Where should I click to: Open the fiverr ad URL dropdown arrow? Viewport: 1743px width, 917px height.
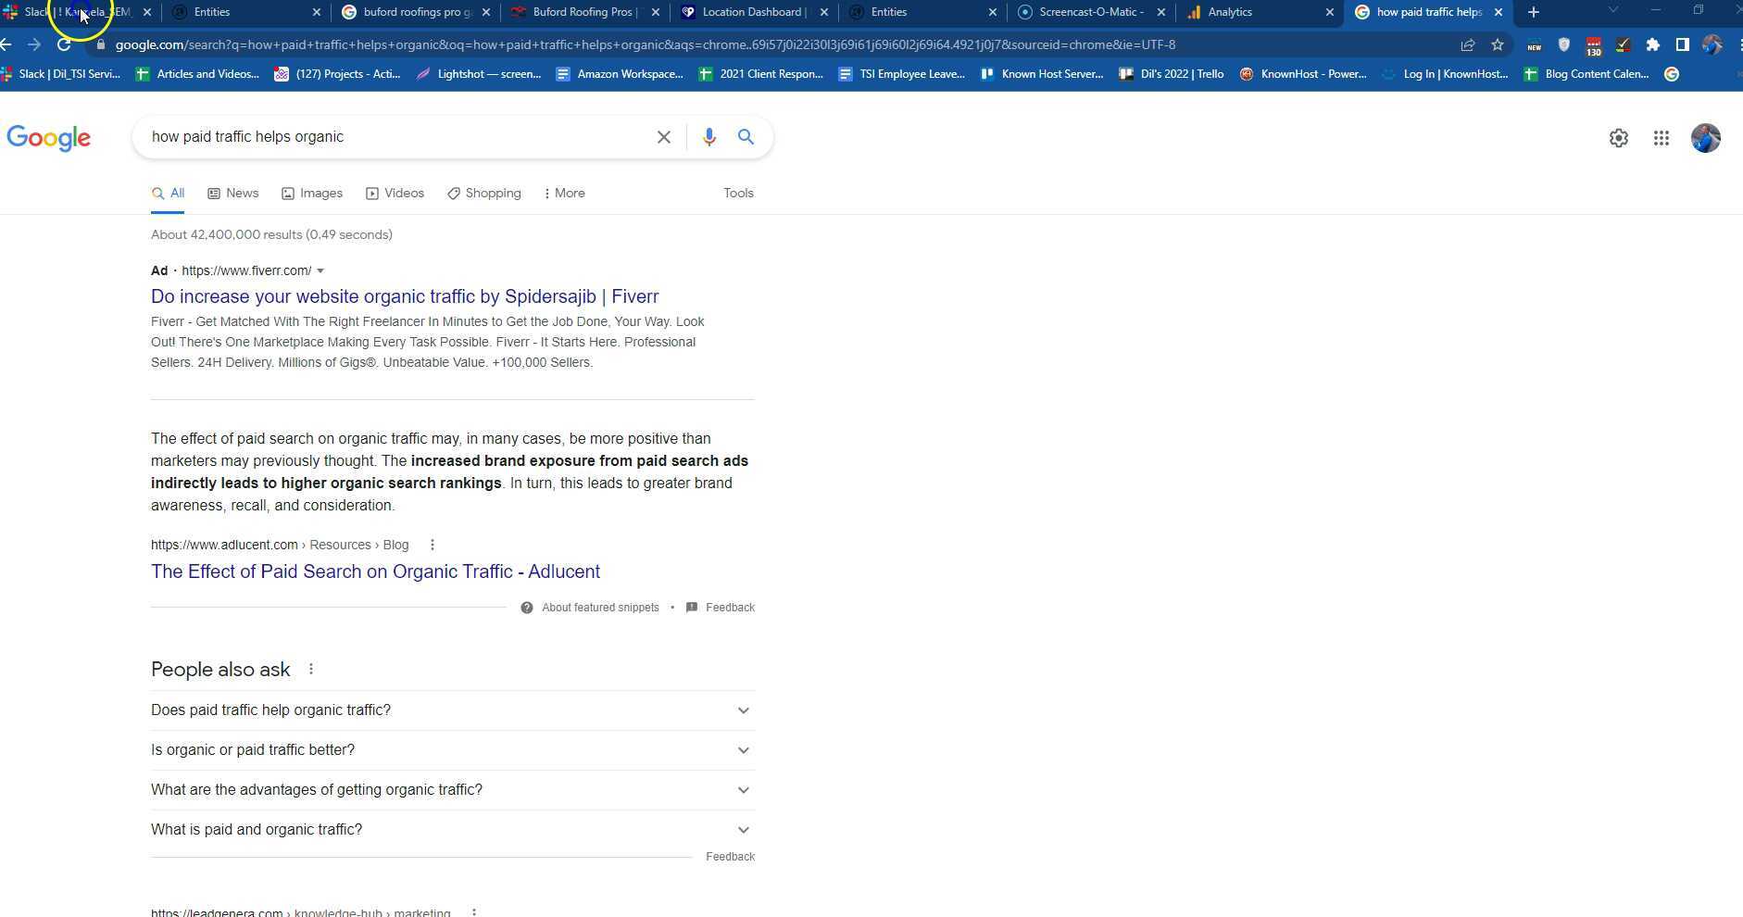[x=320, y=270]
